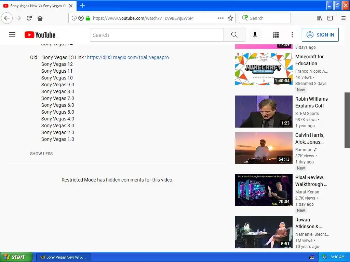Go back to the previous page
The image size is (350, 262).
[x=7, y=18]
